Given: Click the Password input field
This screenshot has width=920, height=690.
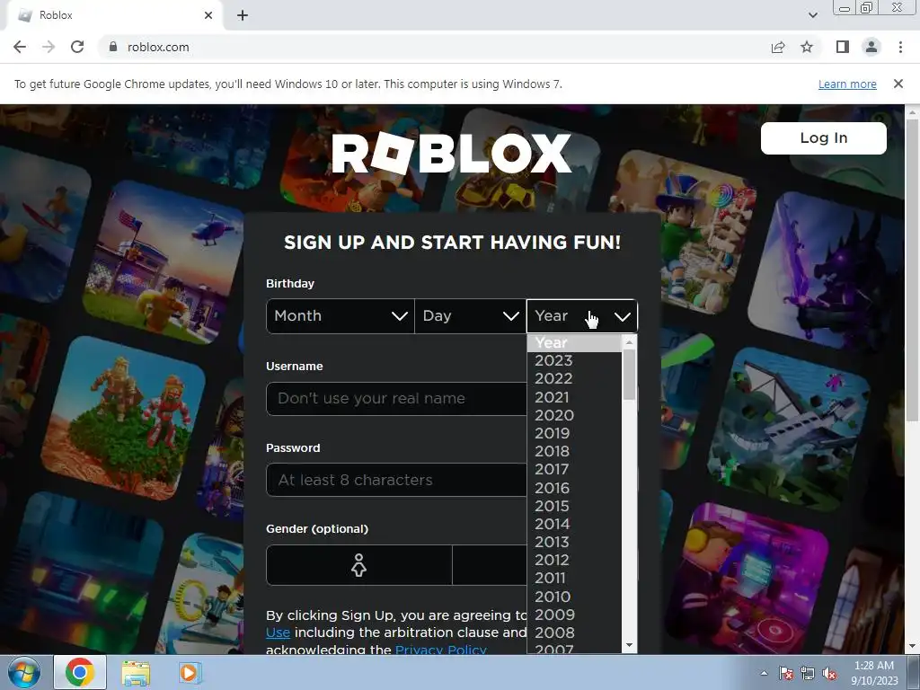Looking at the screenshot, I should [396, 480].
